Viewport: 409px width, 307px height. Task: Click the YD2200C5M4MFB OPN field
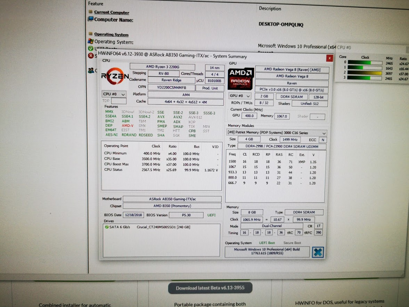click(x=171, y=88)
